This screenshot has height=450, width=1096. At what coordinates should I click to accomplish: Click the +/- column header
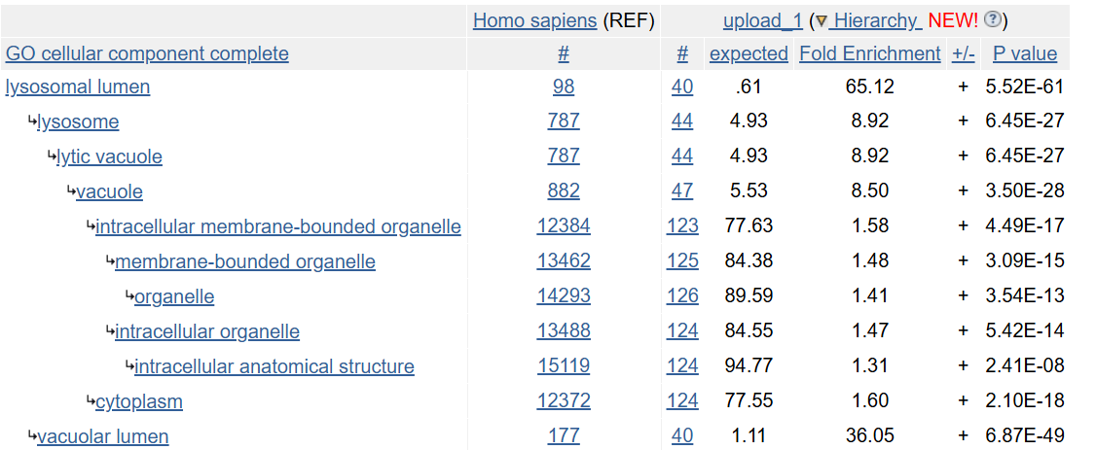pyautogui.click(x=963, y=53)
